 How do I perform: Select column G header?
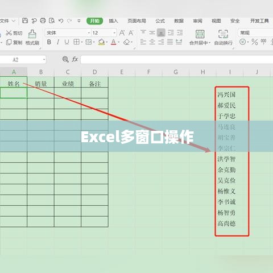(x=176, y=72)
